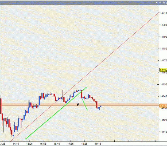This screenshot has width=167, height=146.
Task: Click the 15:55 time axis label
Action: [43, 144]
